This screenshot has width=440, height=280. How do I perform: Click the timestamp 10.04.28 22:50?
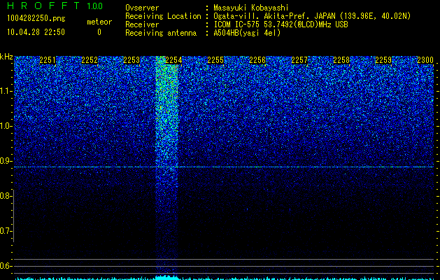(36, 32)
